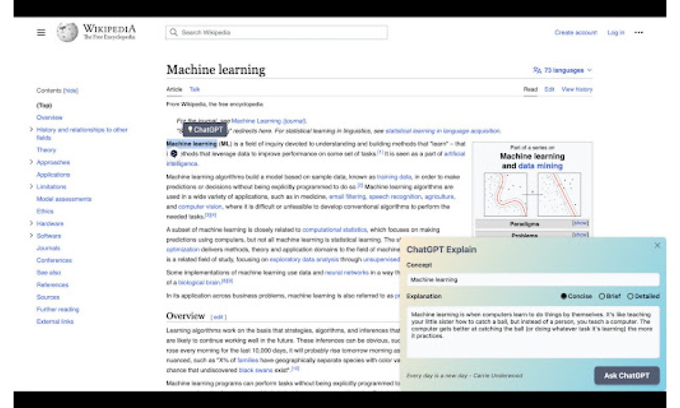This screenshot has width=680, height=408.
Task: Select the Concise explanation option
Action: 576,296
